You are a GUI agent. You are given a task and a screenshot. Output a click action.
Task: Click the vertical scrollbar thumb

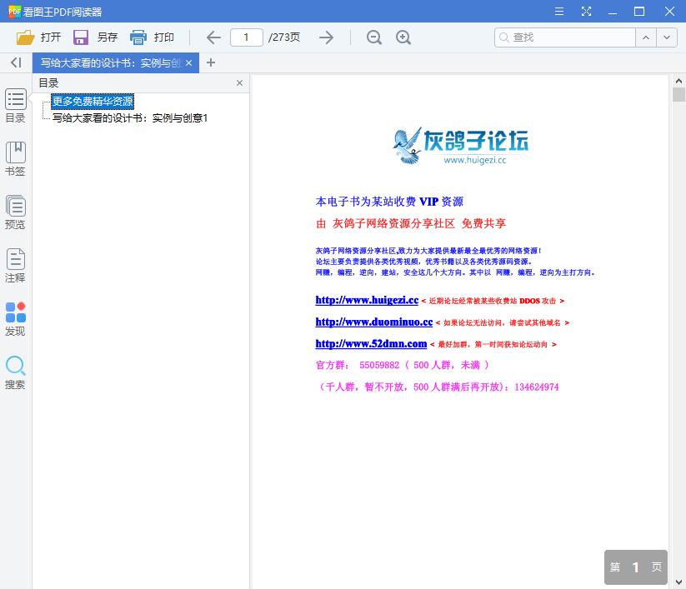(x=678, y=94)
